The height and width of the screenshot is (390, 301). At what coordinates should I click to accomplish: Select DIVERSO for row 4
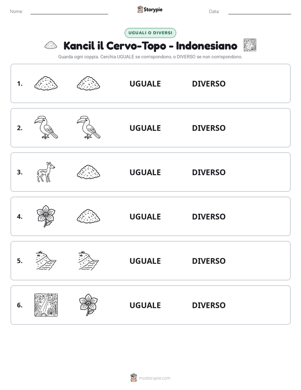pos(209,217)
